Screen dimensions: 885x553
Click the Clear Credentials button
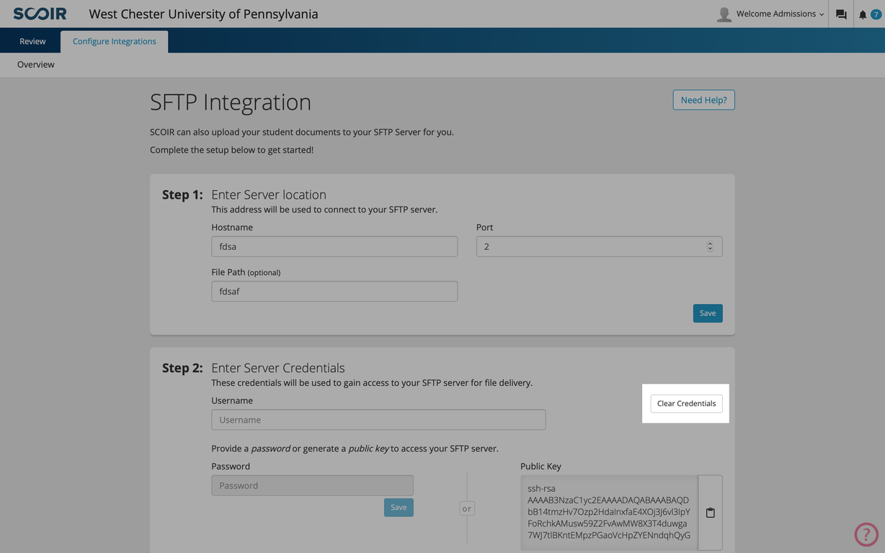click(686, 403)
